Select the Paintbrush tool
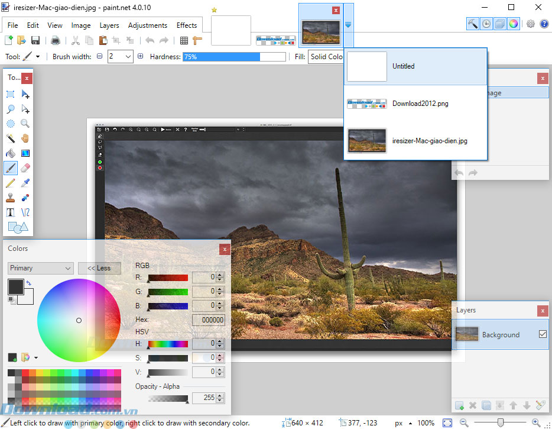Screen dimensions: 552x429 (11, 168)
